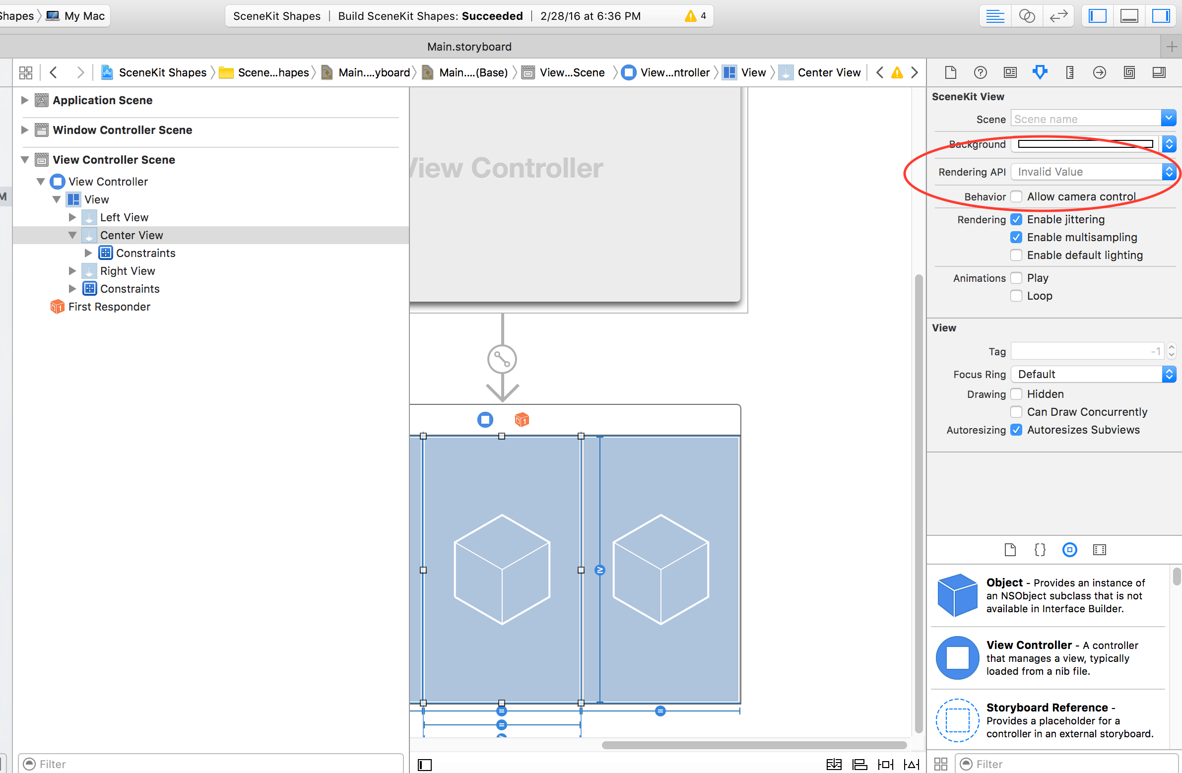Add a new editor tab with plus
The width and height of the screenshot is (1182, 773).
1172,47
